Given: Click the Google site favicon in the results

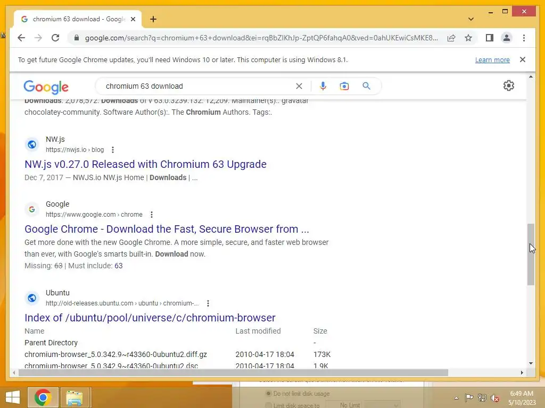Looking at the screenshot, I should [32, 209].
